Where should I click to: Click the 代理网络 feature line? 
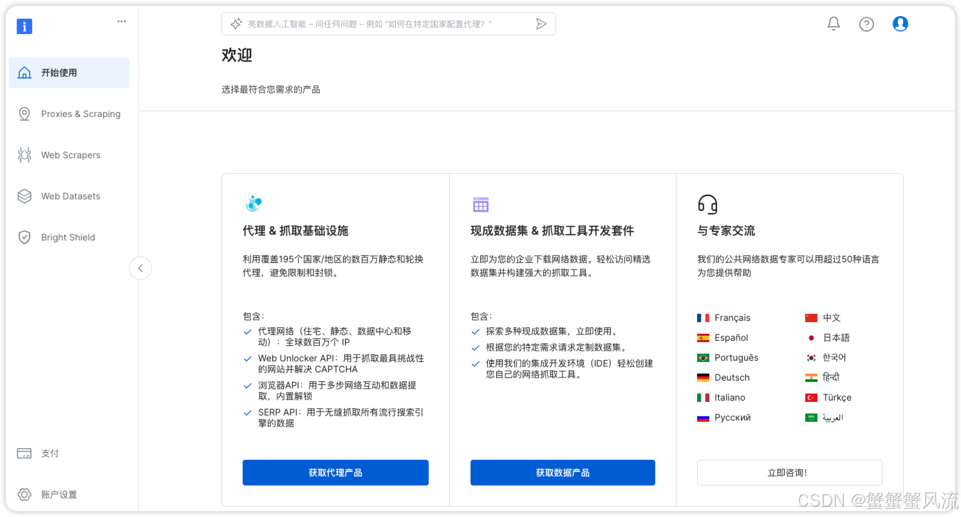[x=335, y=337]
